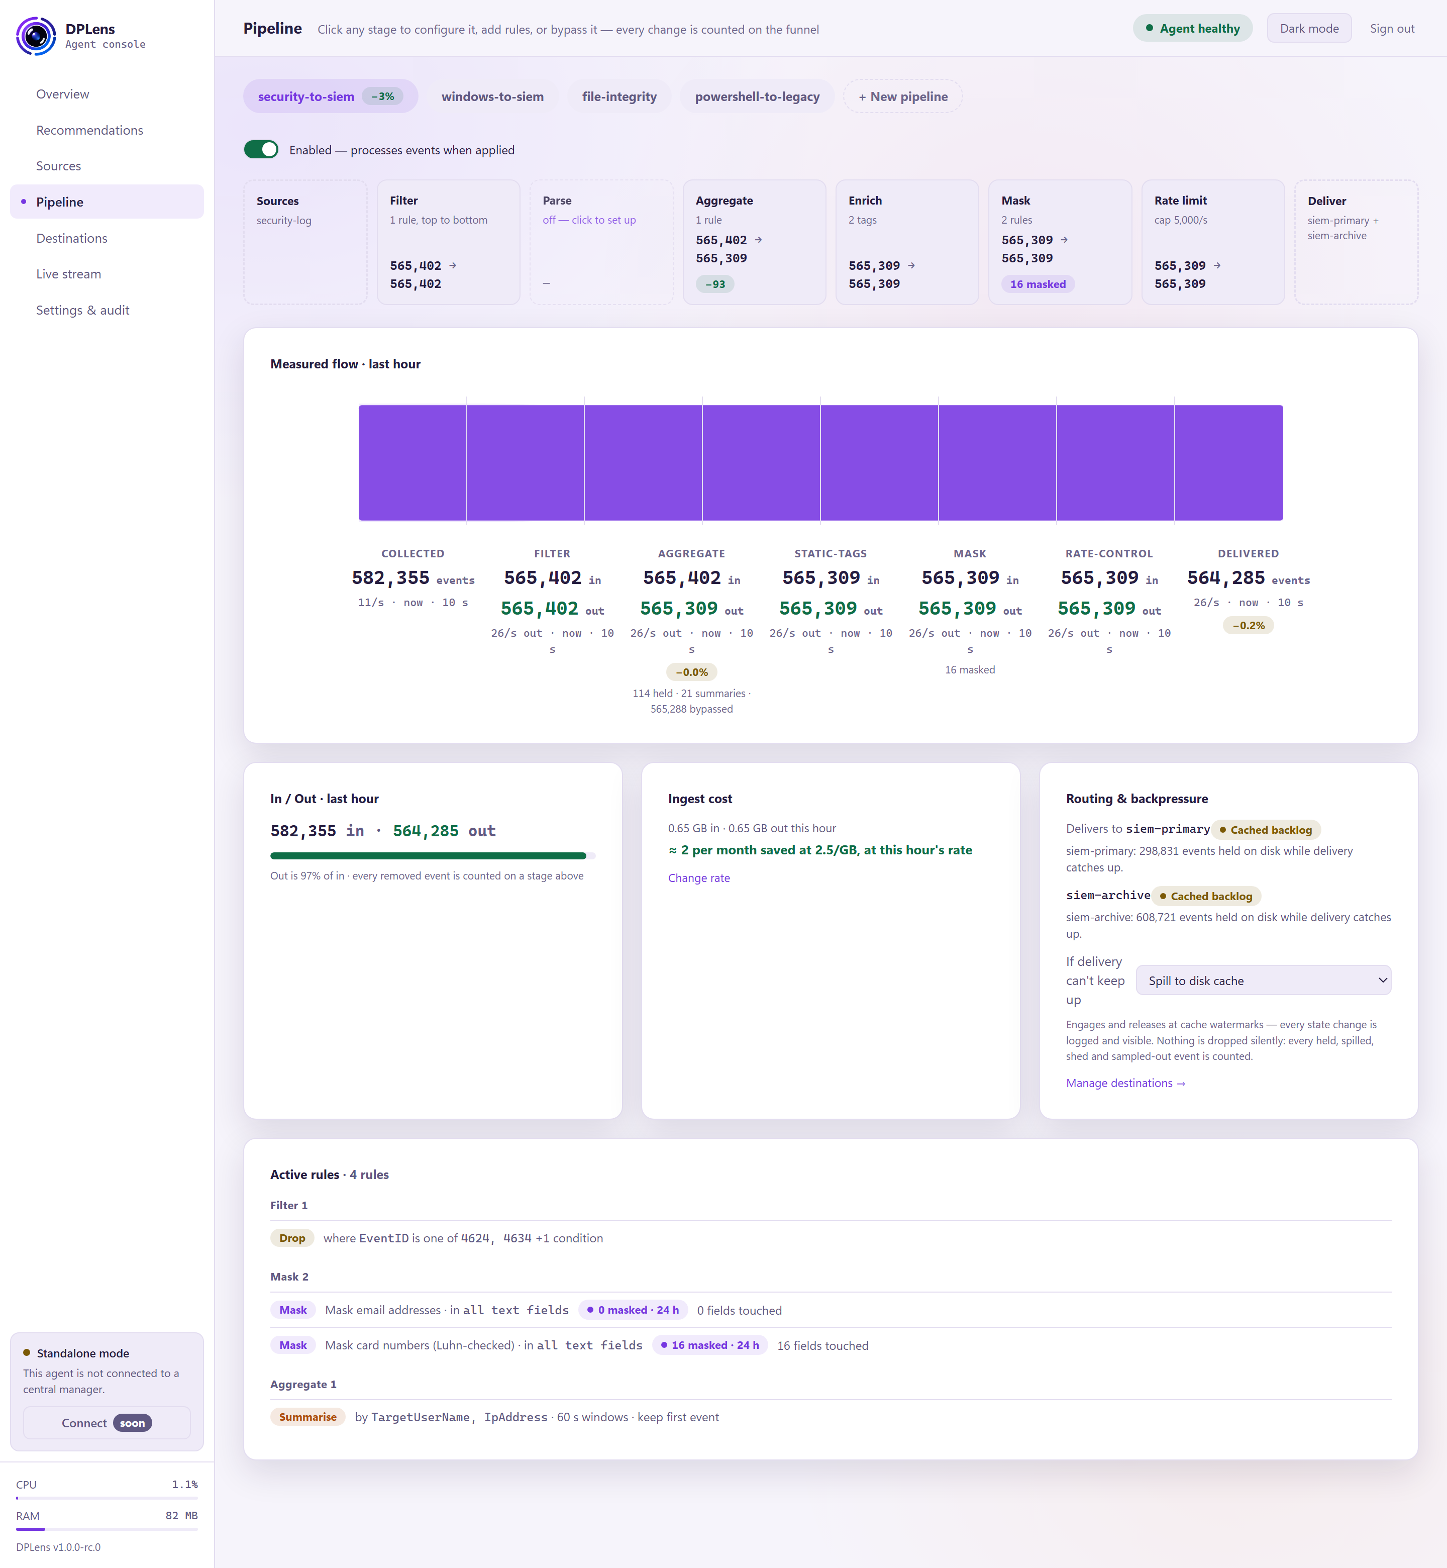Follow the Manage destinations link
Viewport: 1447px width, 1568px height.
click(x=1125, y=1083)
